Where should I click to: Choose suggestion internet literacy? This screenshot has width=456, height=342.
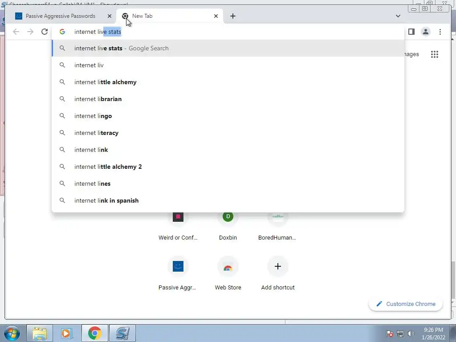click(228, 133)
